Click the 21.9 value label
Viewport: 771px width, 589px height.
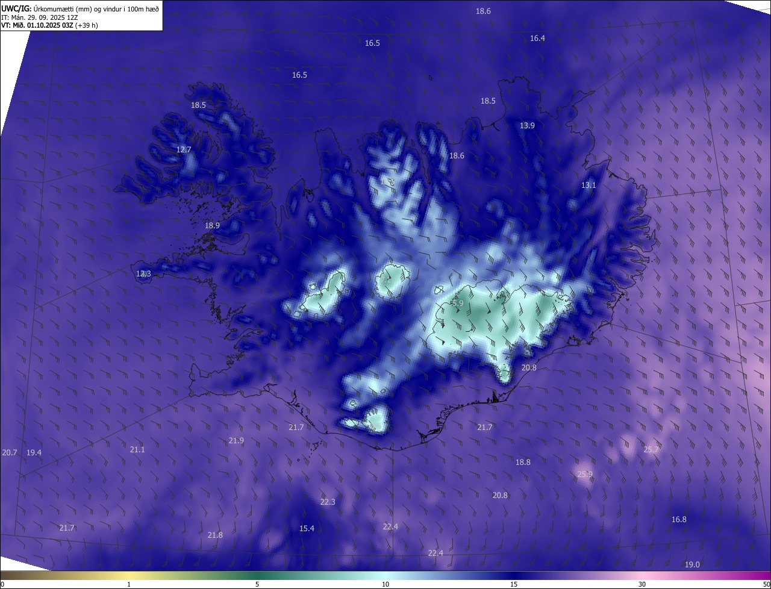[x=236, y=440]
